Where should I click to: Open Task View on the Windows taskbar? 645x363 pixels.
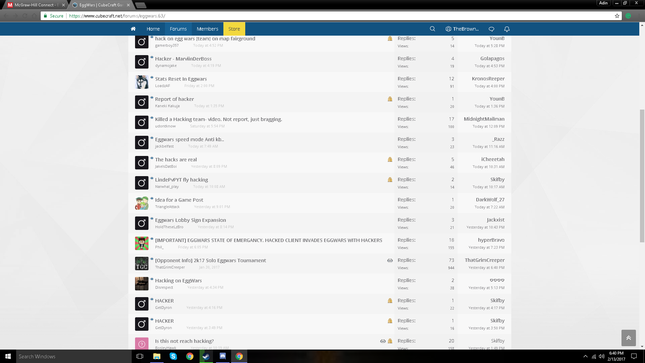click(x=140, y=356)
